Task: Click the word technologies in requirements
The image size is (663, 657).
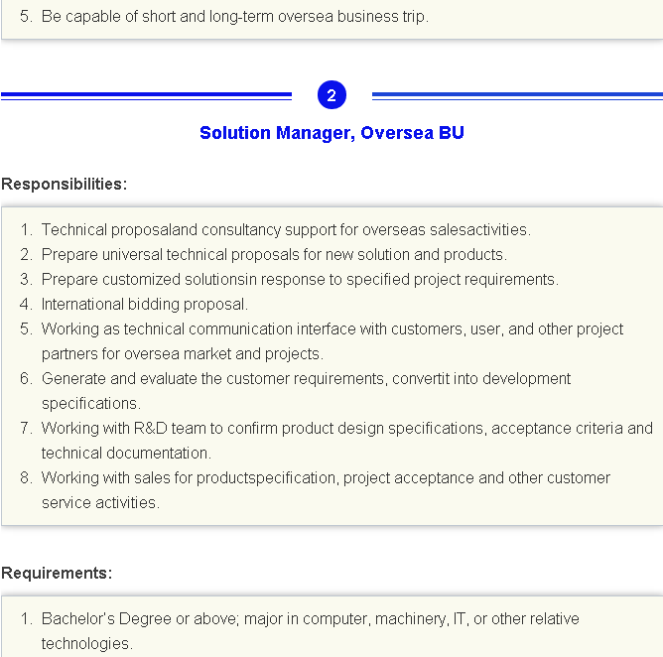Action: point(87,644)
